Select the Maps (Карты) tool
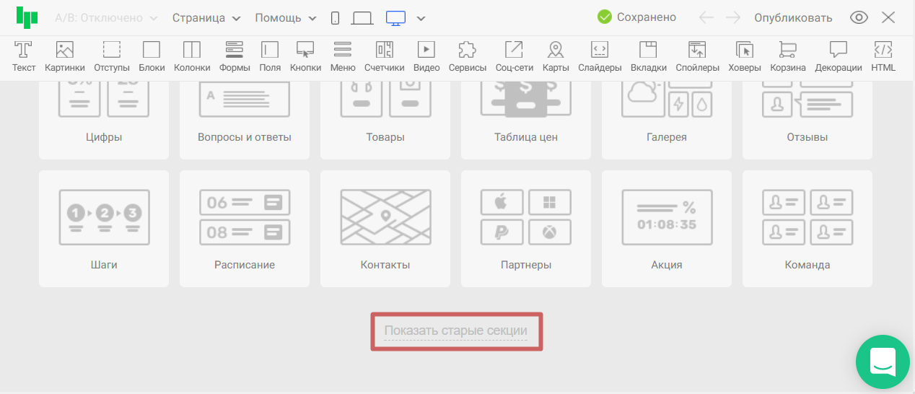915x394 pixels. [555, 56]
